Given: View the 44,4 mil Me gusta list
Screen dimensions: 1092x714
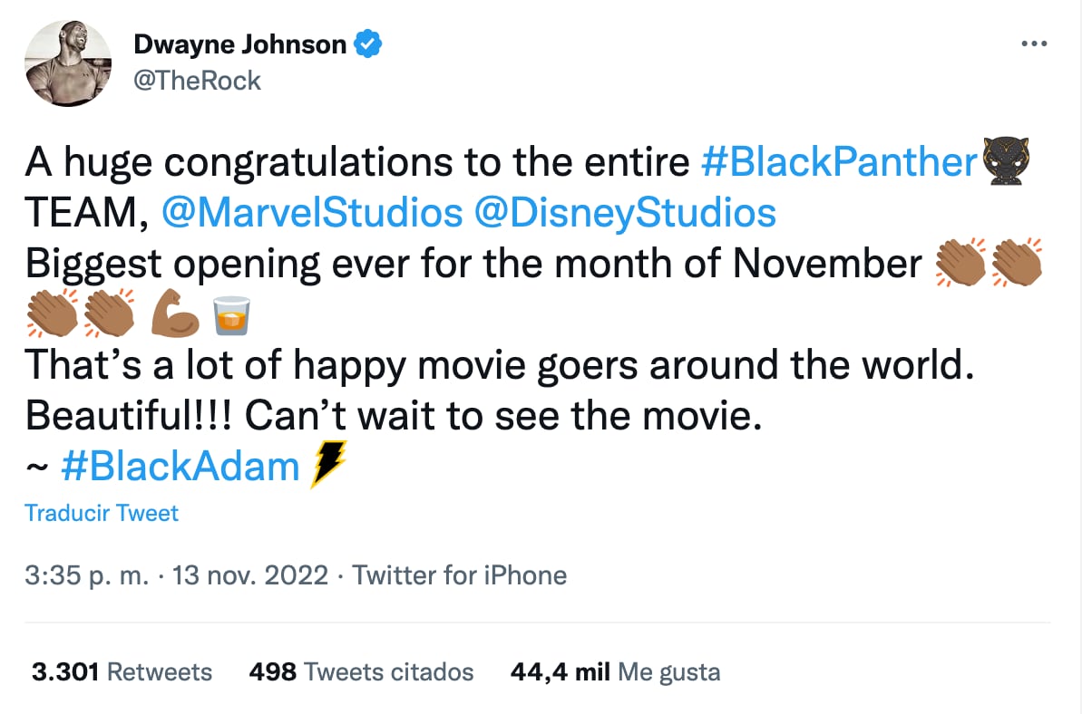Looking at the screenshot, I should click(x=616, y=671).
